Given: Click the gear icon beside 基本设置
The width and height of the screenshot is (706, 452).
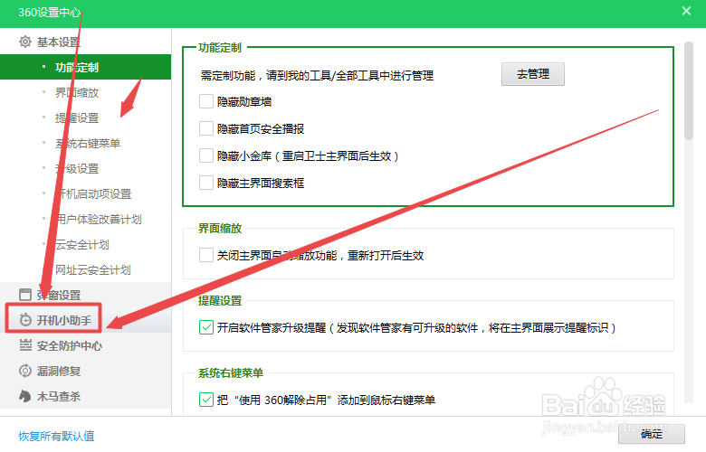Looking at the screenshot, I should tap(25, 42).
